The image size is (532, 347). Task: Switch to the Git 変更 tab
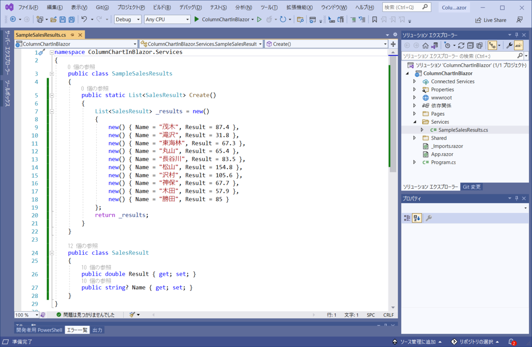click(x=472, y=187)
